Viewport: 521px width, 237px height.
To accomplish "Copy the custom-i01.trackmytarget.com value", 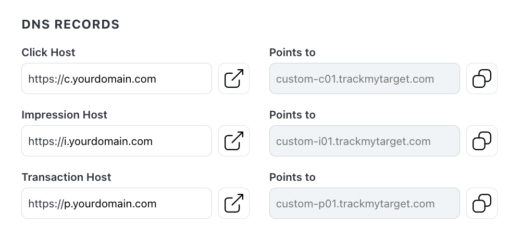I will 482,141.
